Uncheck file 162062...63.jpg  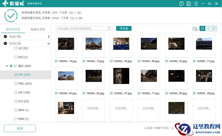tap(56, 93)
